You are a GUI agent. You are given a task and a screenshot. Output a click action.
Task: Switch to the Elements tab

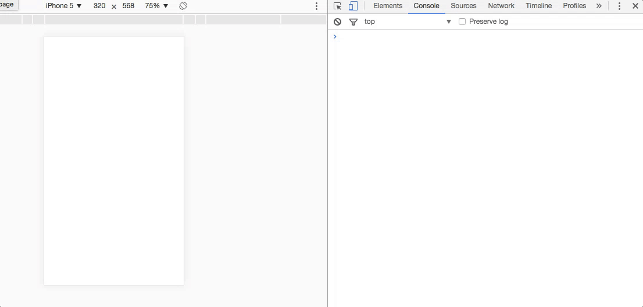click(388, 6)
